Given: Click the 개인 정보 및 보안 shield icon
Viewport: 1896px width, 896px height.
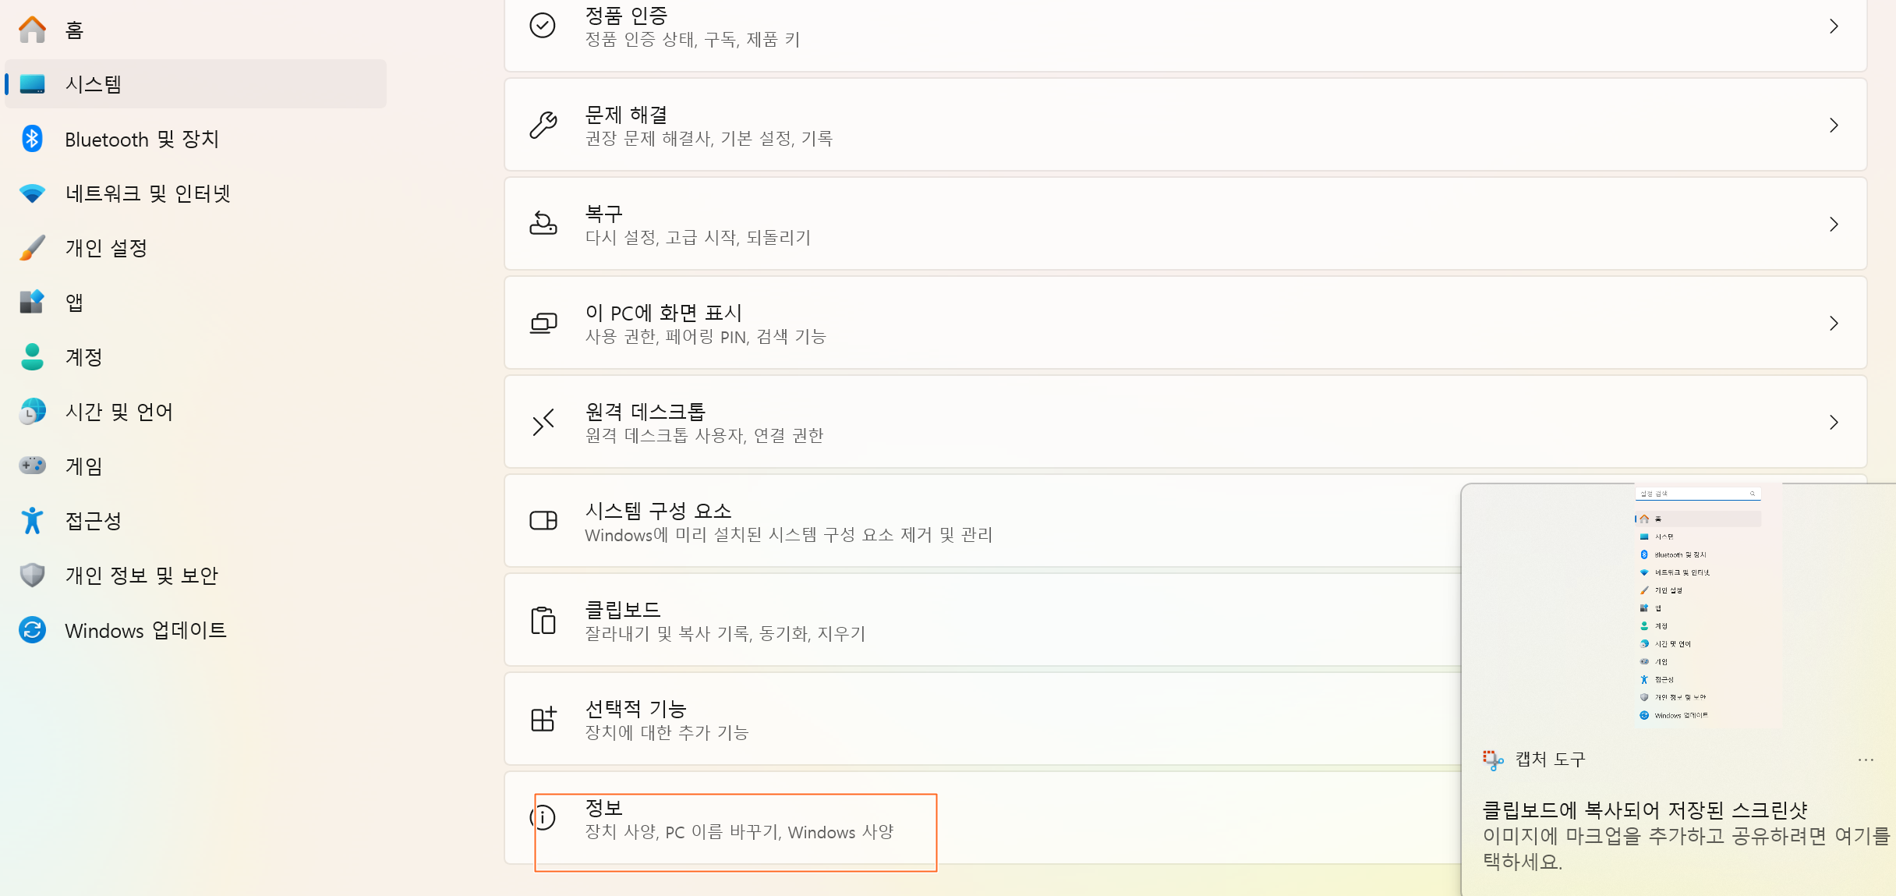Looking at the screenshot, I should pos(32,575).
